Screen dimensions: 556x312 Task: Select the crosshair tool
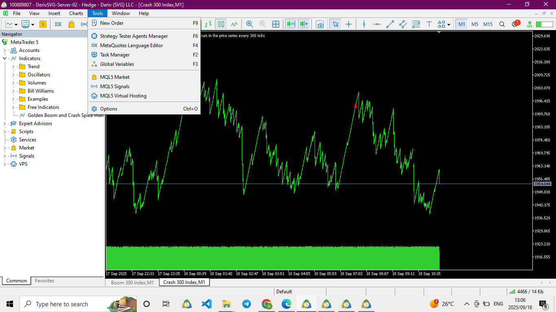pos(348,24)
